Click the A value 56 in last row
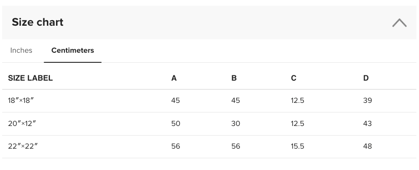 click(176, 146)
